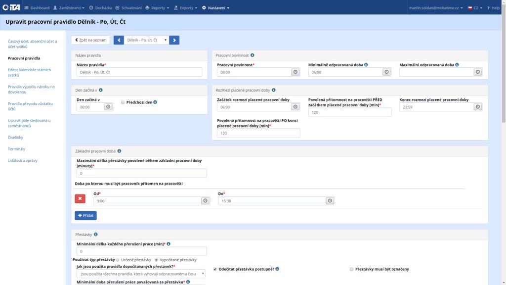Open CZ language selector
The width and height of the screenshot is (506, 285).
click(475, 8)
